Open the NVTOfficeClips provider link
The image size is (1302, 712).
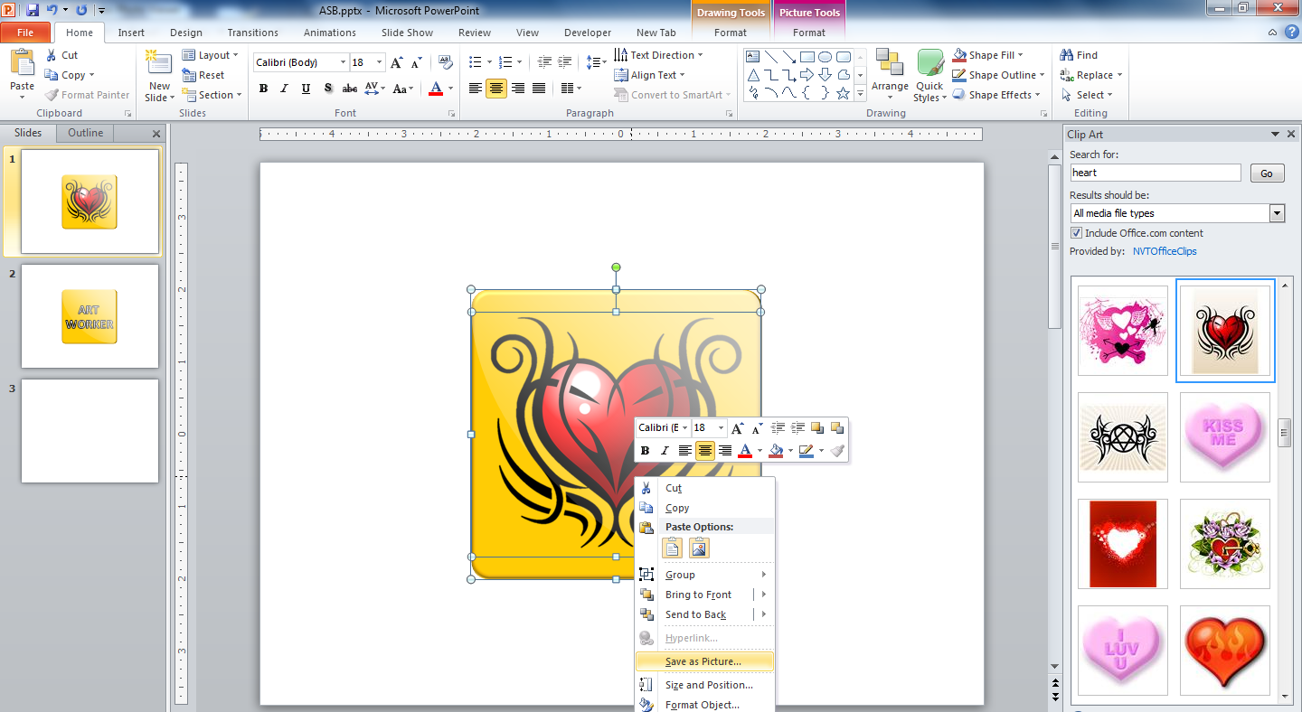click(x=1165, y=251)
